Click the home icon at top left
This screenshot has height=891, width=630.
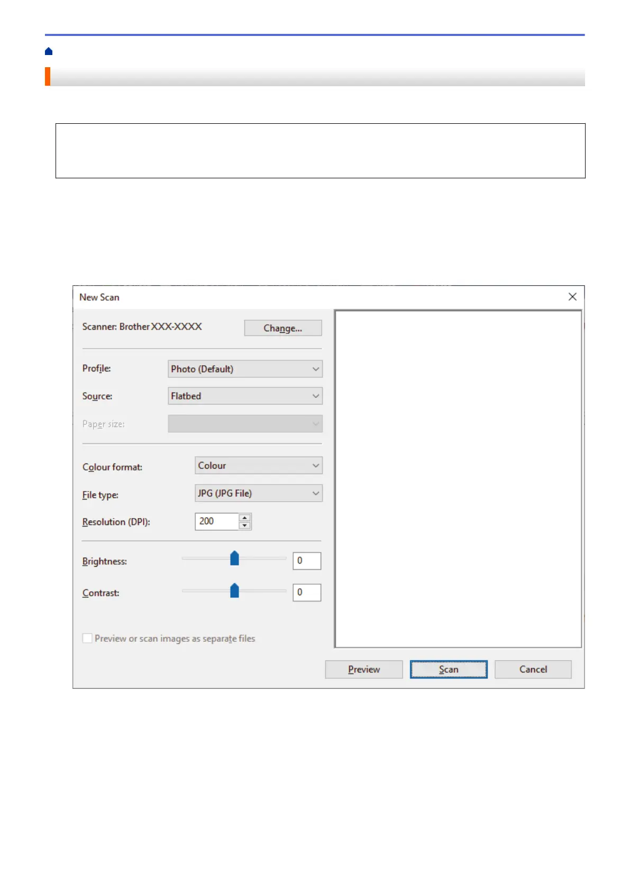click(x=49, y=51)
